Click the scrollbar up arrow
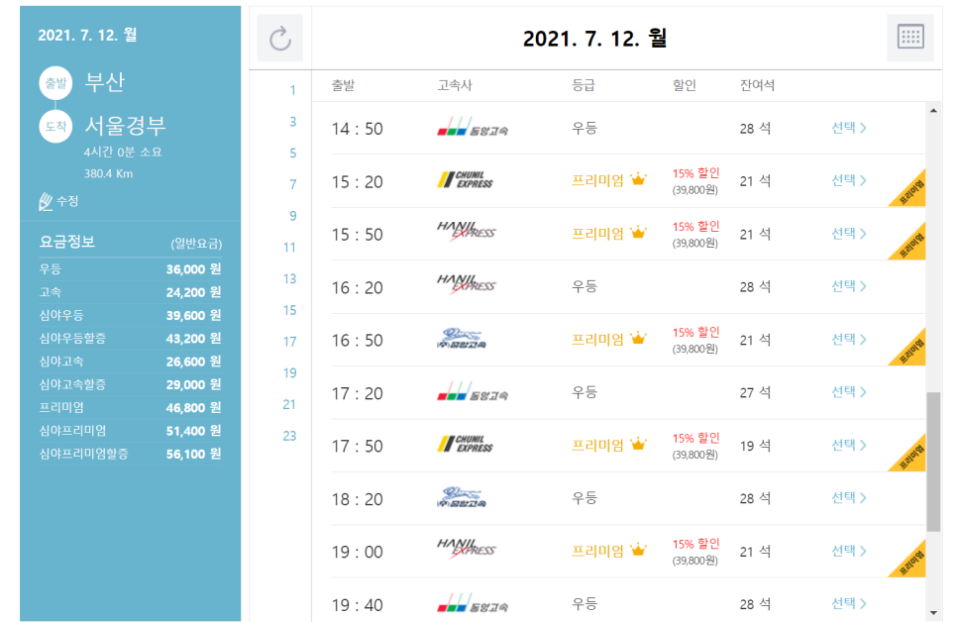The height and width of the screenshot is (622, 957). pyautogui.click(x=933, y=110)
